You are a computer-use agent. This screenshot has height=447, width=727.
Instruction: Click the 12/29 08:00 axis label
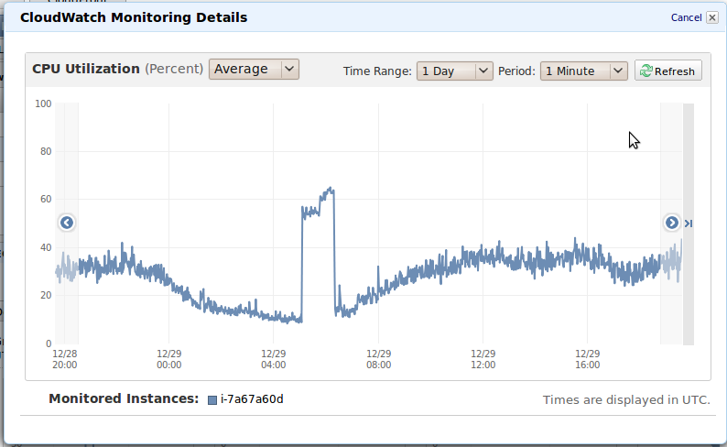pos(378,359)
